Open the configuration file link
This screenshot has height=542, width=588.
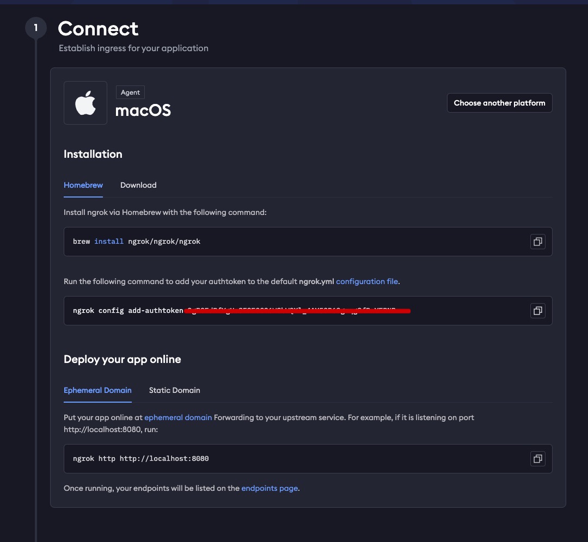pos(367,281)
